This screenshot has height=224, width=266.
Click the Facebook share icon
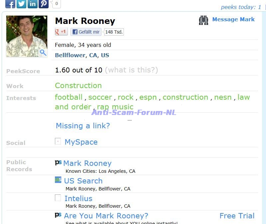(x=10, y=4)
